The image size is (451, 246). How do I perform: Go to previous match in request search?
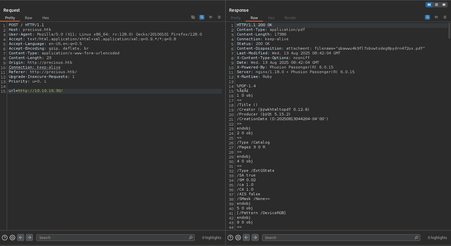point(21,238)
